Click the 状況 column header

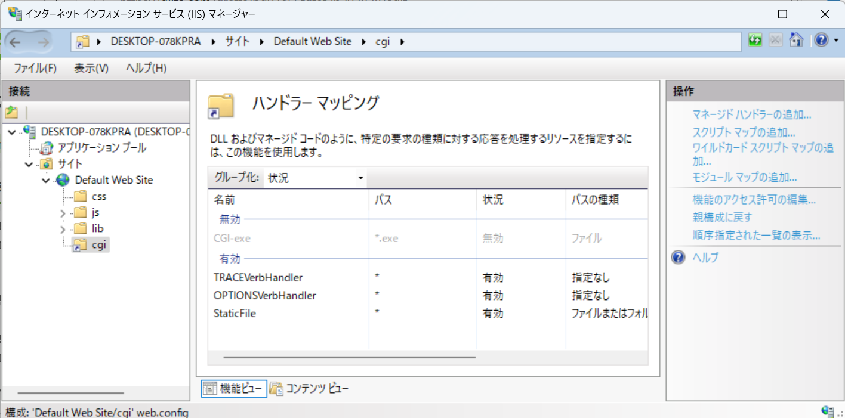pos(521,200)
